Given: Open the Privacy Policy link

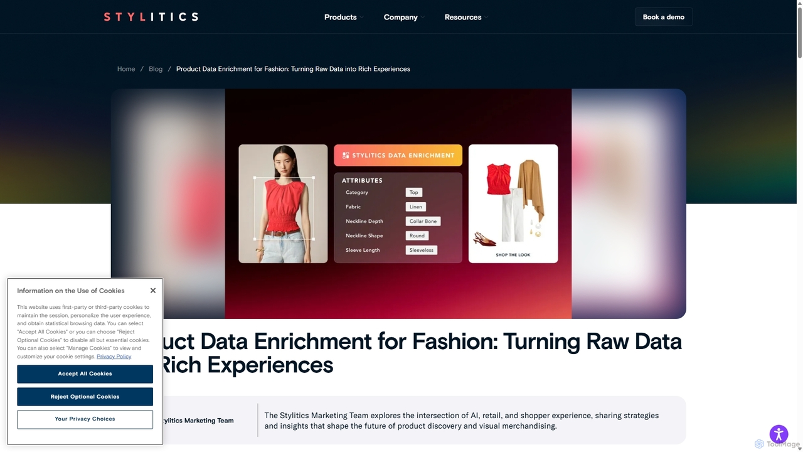Looking at the screenshot, I should [x=114, y=357].
